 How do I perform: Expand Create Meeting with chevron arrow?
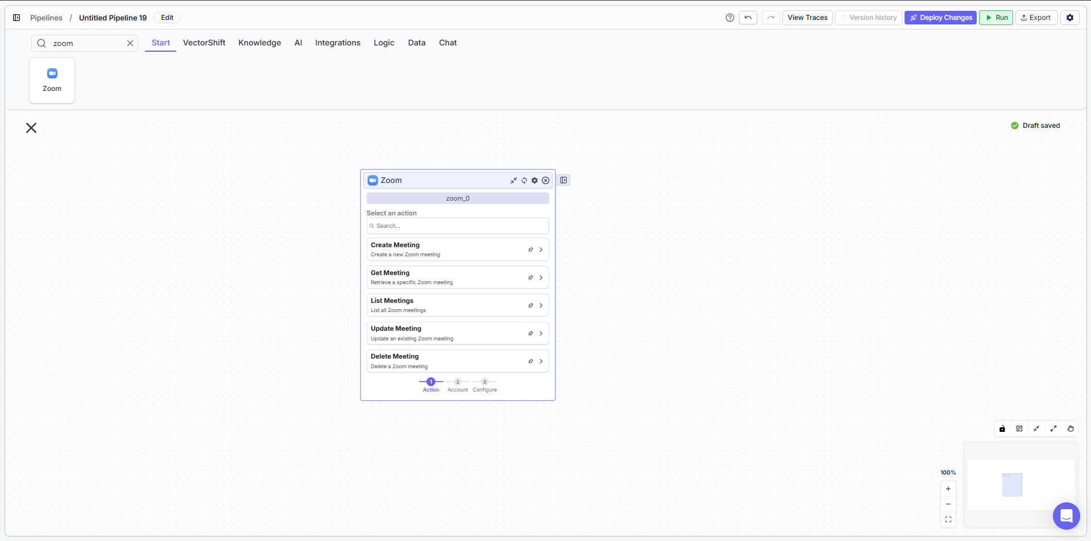pos(541,249)
